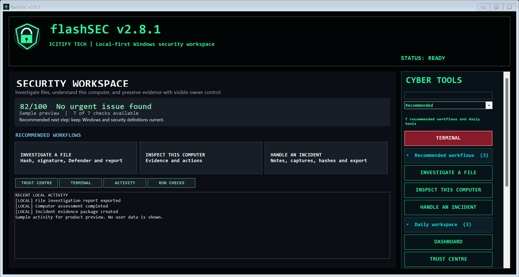This screenshot has height=277, width=519.
Task: Click the INVESTIGATE A FILE sidebar button
Action: pos(448,172)
